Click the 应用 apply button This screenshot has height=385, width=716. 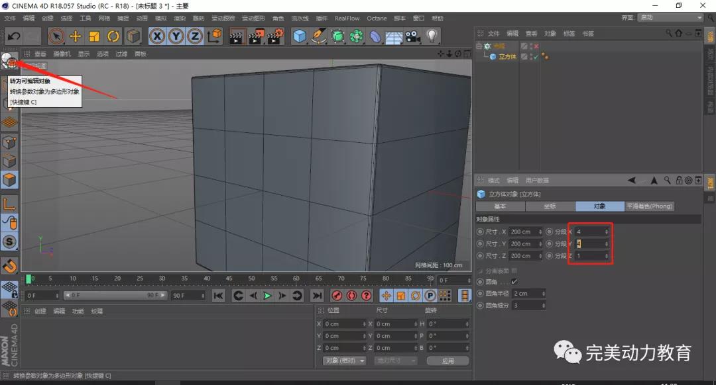(x=447, y=361)
